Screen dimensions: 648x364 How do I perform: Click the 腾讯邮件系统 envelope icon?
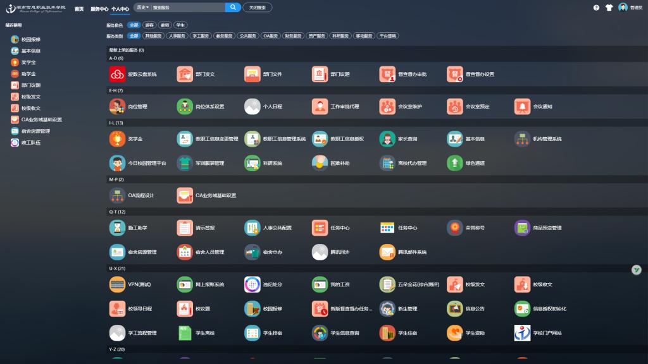tap(387, 252)
